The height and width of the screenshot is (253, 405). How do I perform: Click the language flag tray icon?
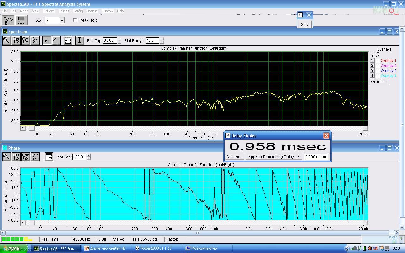pos(376,248)
